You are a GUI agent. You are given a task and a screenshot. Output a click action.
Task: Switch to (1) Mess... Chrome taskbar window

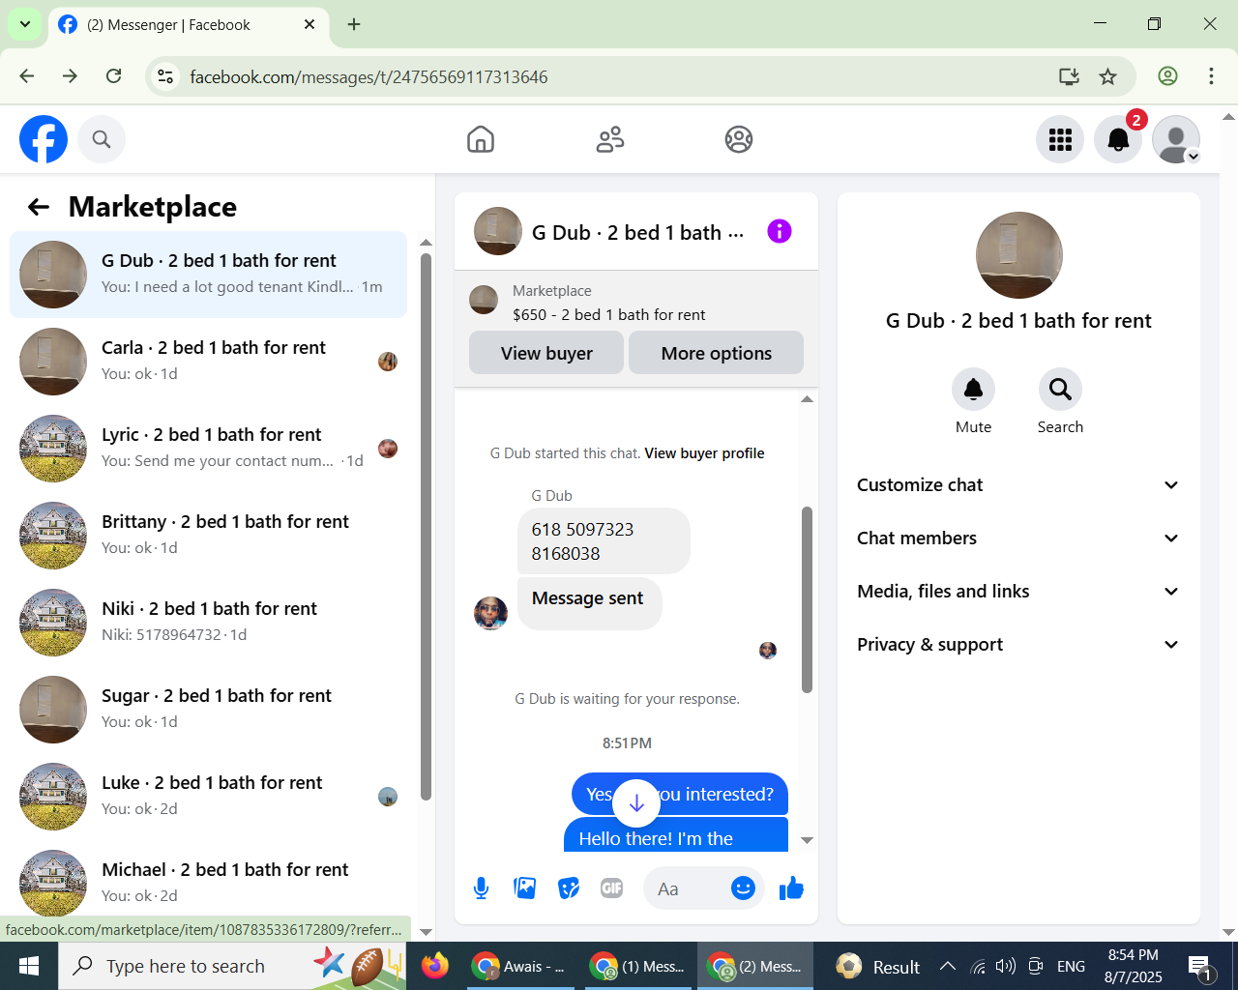pos(636,966)
